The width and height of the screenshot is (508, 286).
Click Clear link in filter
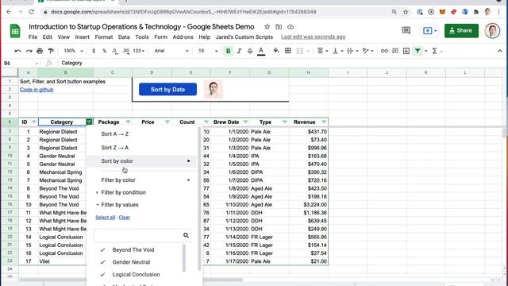point(124,217)
